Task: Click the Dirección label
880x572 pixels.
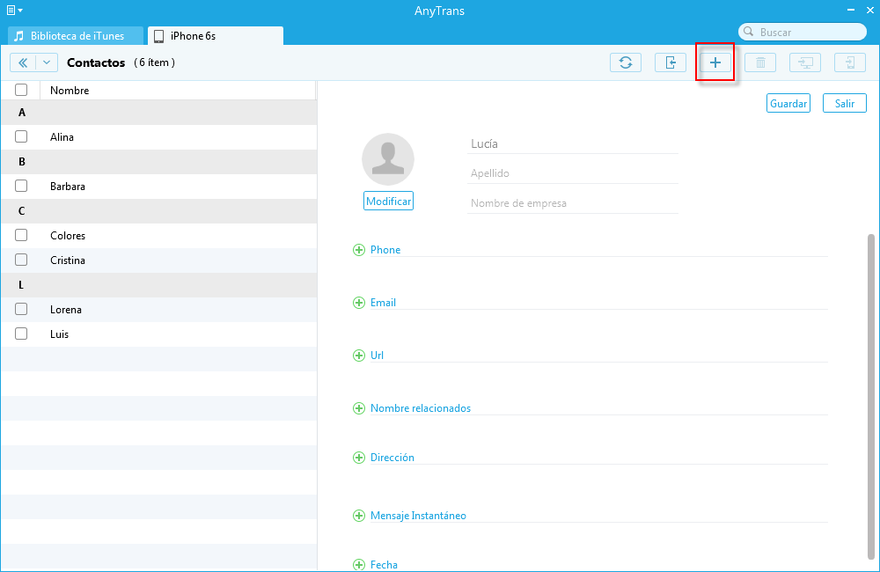Action: pyautogui.click(x=392, y=458)
